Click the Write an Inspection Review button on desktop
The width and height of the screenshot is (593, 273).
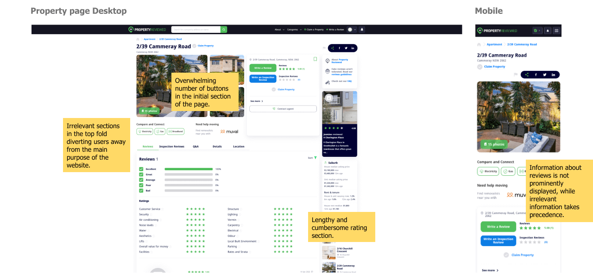[263, 79]
